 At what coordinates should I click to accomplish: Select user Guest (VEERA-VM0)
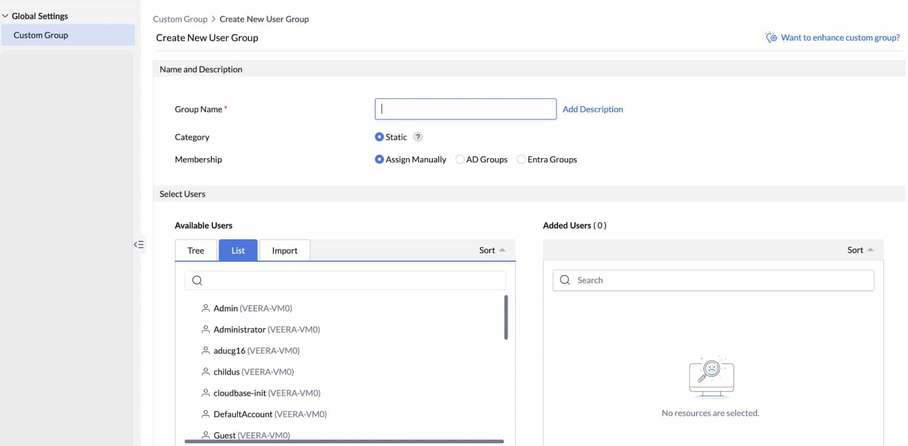(x=251, y=435)
